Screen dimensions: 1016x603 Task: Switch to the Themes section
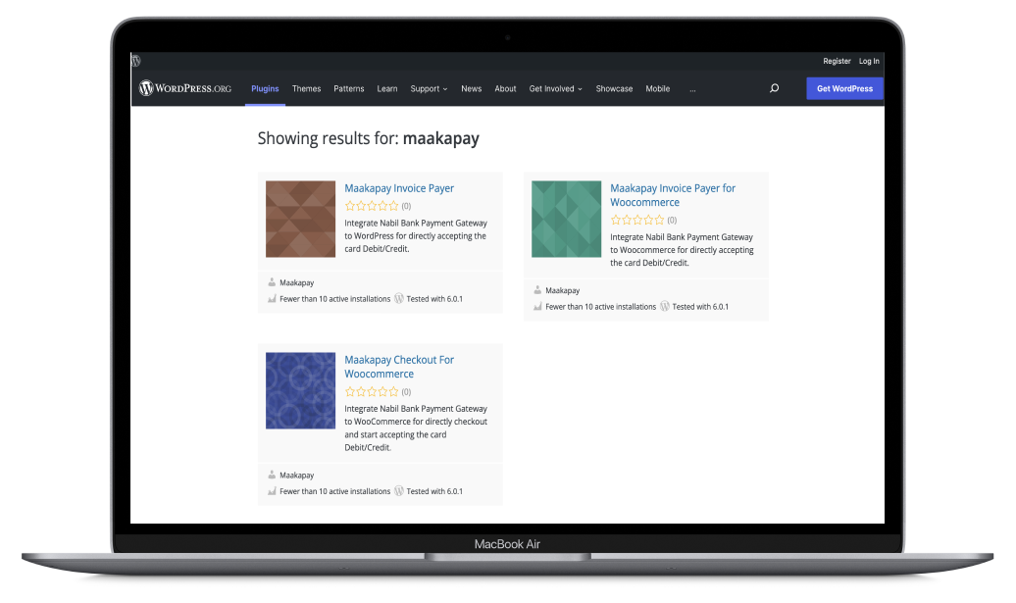click(306, 88)
